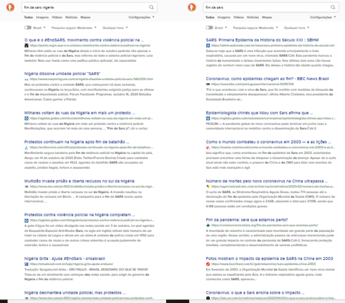
Task: Click right window search box 'fim da sars'
Action: [x=271, y=7]
